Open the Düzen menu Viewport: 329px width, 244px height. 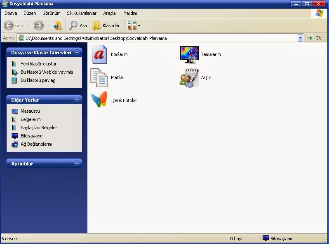click(x=30, y=13)
